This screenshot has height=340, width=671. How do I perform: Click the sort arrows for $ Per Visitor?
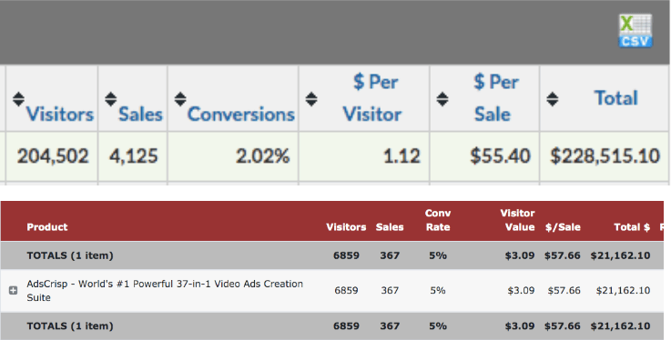pyautogui.click(x=311, y=99)
